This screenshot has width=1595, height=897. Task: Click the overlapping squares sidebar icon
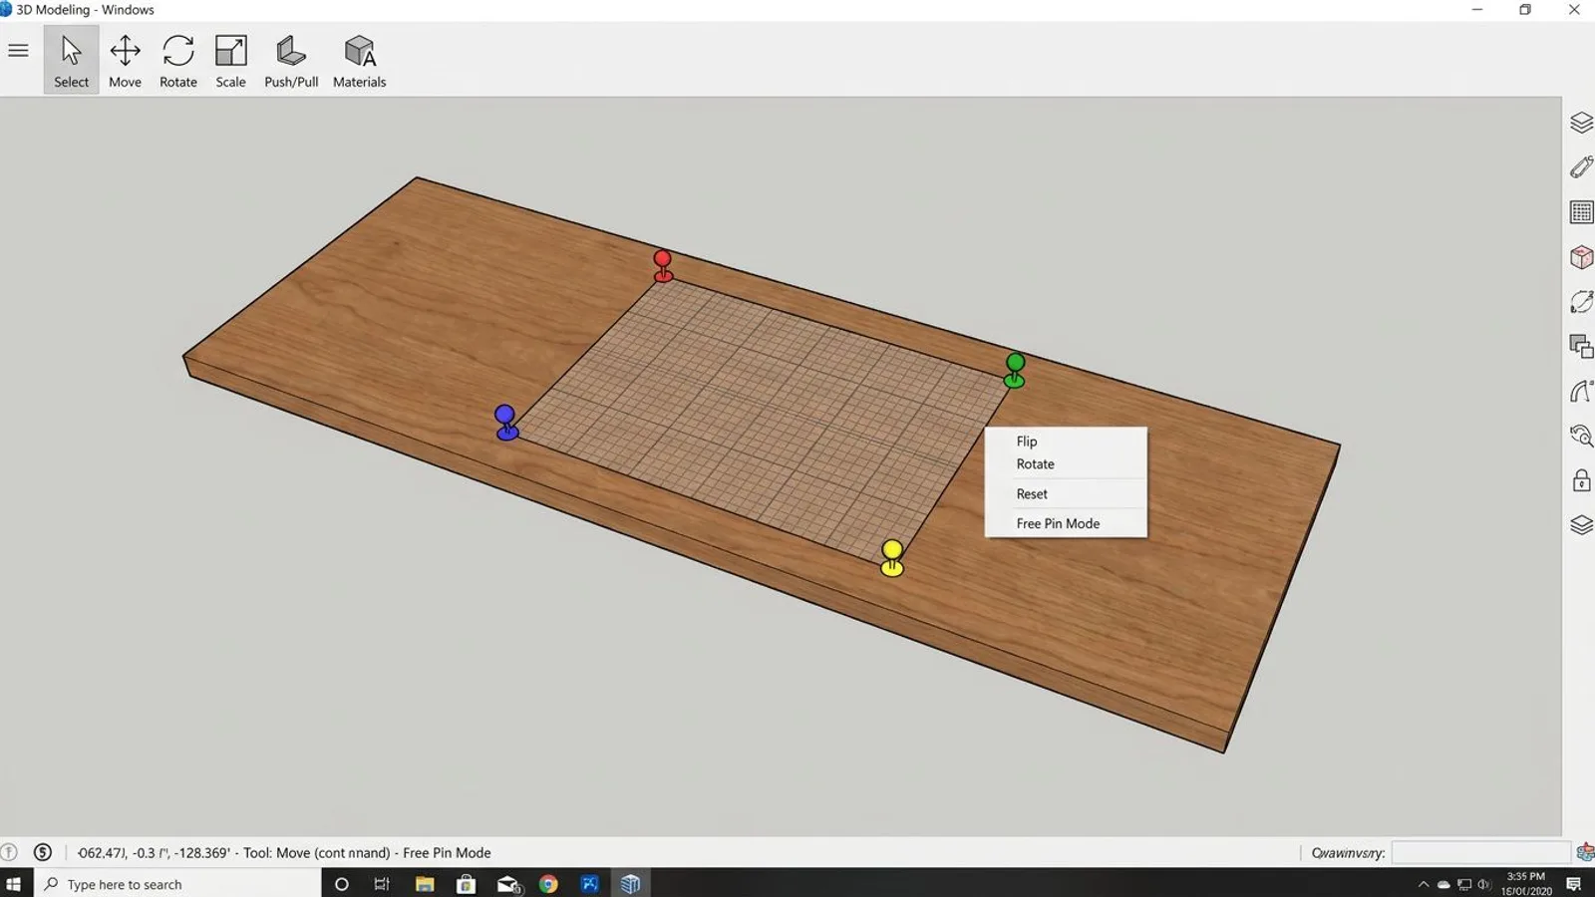tap(1581, 346)
